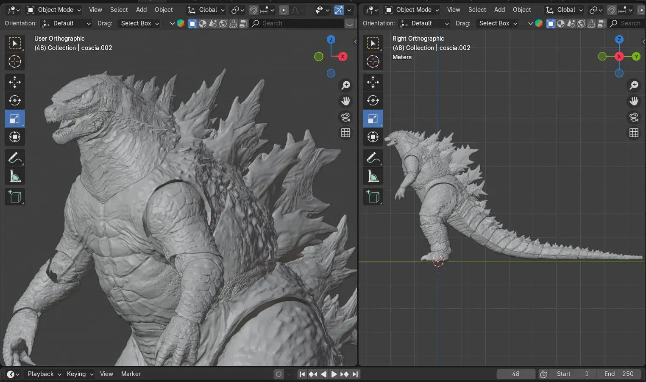Image resolution: width=646 pixels, height=382 pixels.
Task: Open the Add menu in left viewport
Action: pos(141,10)
